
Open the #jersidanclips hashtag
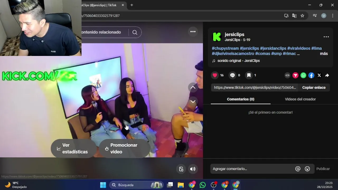(x=273, y=49)
